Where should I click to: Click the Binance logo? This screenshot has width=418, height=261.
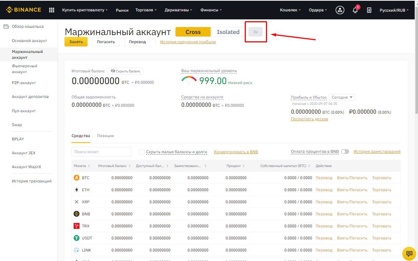click(23, 10)
